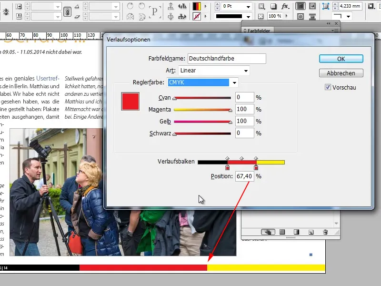Select the gradient swatch icon at panel bottom
This screenshot has width=381, height=286.
296,232
